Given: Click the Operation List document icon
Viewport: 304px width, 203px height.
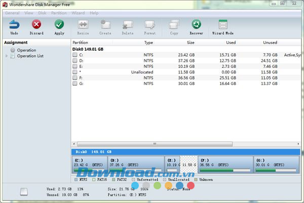Looking at the screenshot, I should pyautogui.click(x=13, y=56).
